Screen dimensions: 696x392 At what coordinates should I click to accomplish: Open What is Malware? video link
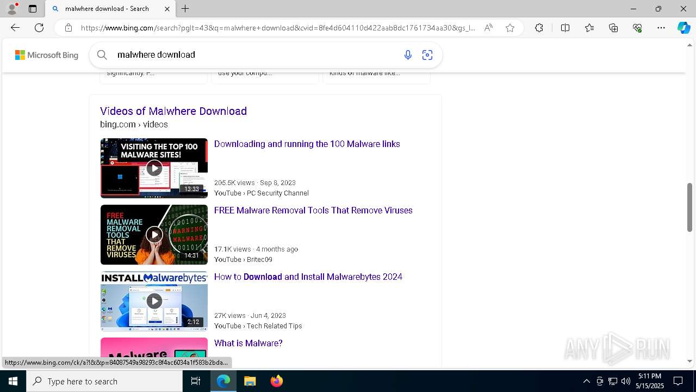tap(248, 344)
